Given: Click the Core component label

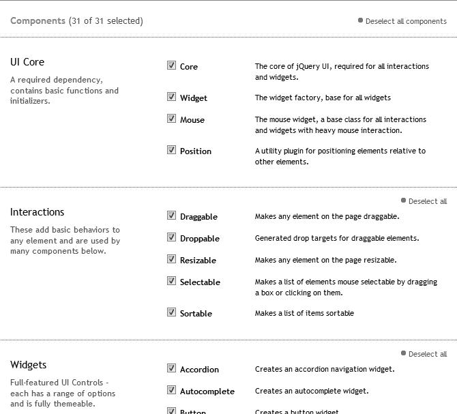Looking at the screenshot, I should tap(189, 67).
